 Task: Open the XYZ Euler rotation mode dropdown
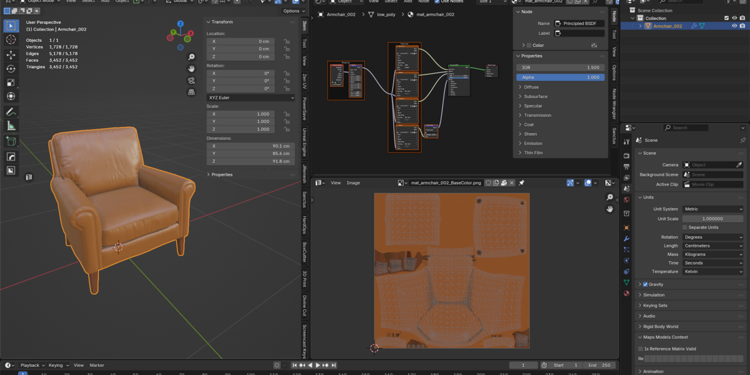coord(251,97)
